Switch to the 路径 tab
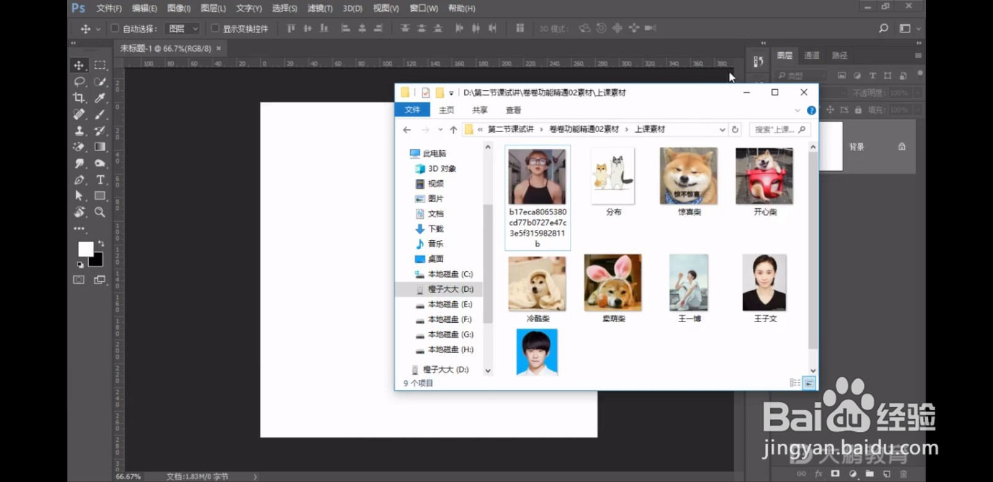Screen dimensions: 993x482 (x=840, y=55)
